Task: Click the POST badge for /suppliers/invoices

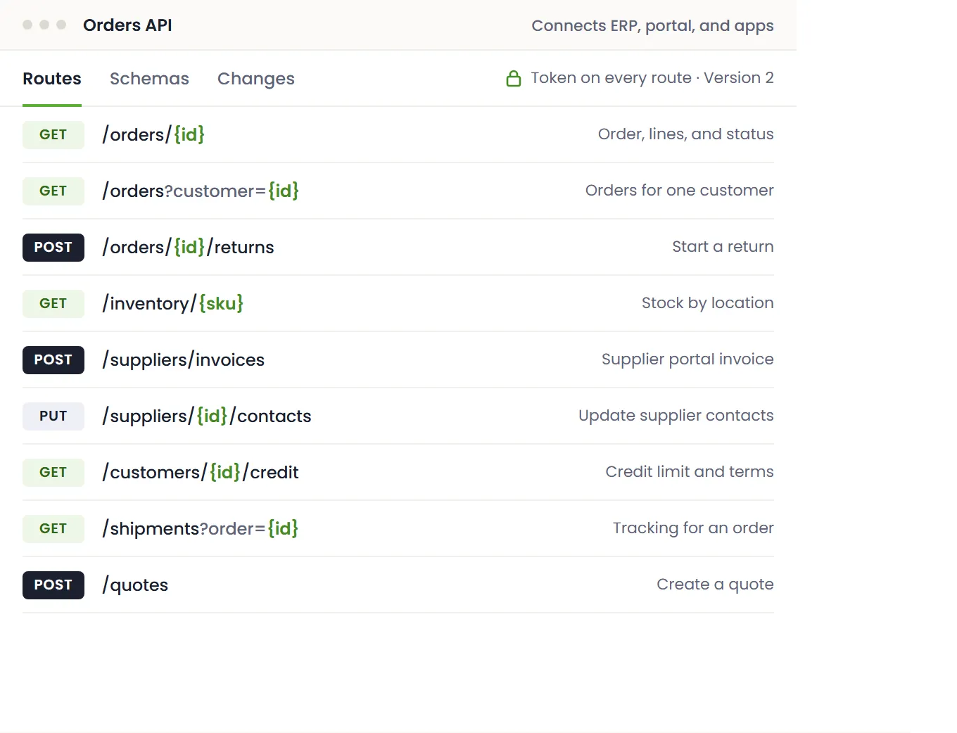Action: tap(53, 359)
